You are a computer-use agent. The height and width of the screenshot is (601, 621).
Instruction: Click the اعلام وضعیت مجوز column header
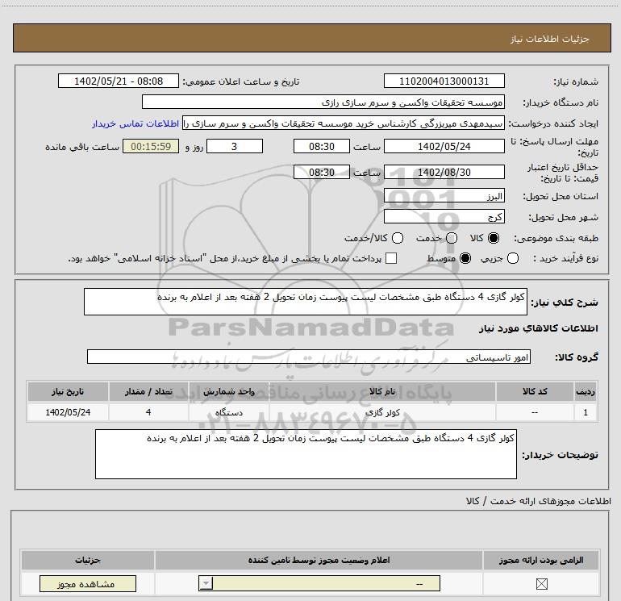tap(319, 560)
